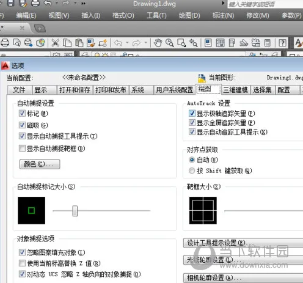This screenshot has height=283, width=303.
Task: Click the Block Editor icon
Action: click(103, 43)
